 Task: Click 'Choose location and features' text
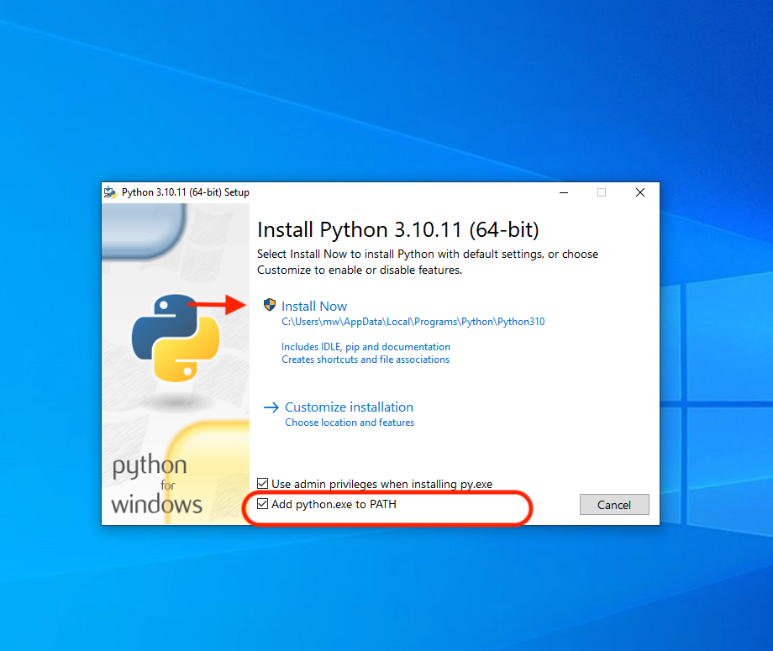[x=350, y=423]
